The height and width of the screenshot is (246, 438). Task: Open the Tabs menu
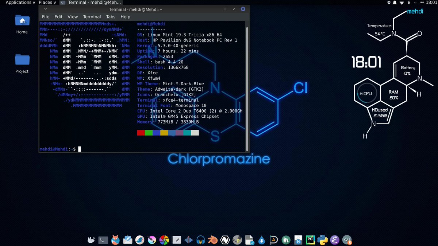pyautogui.click(x=111, y=16)
